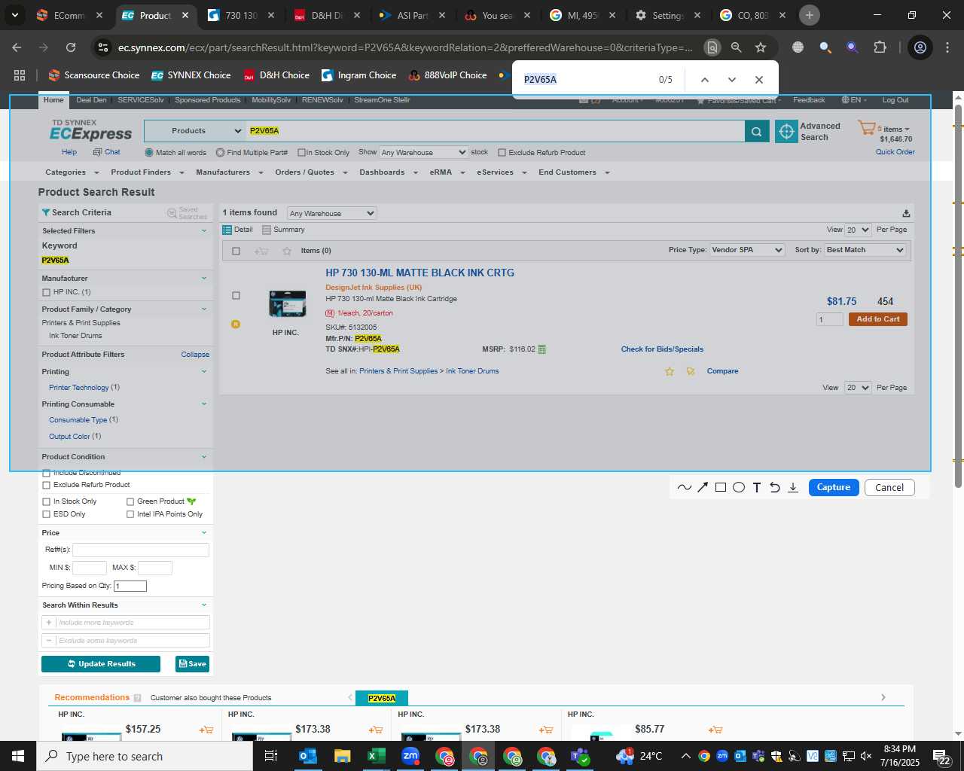The height and width of the screenshot is (771, 964).
Task: Add recommended $85.77 item to cart icon
Action: click(x=715, y=730)
